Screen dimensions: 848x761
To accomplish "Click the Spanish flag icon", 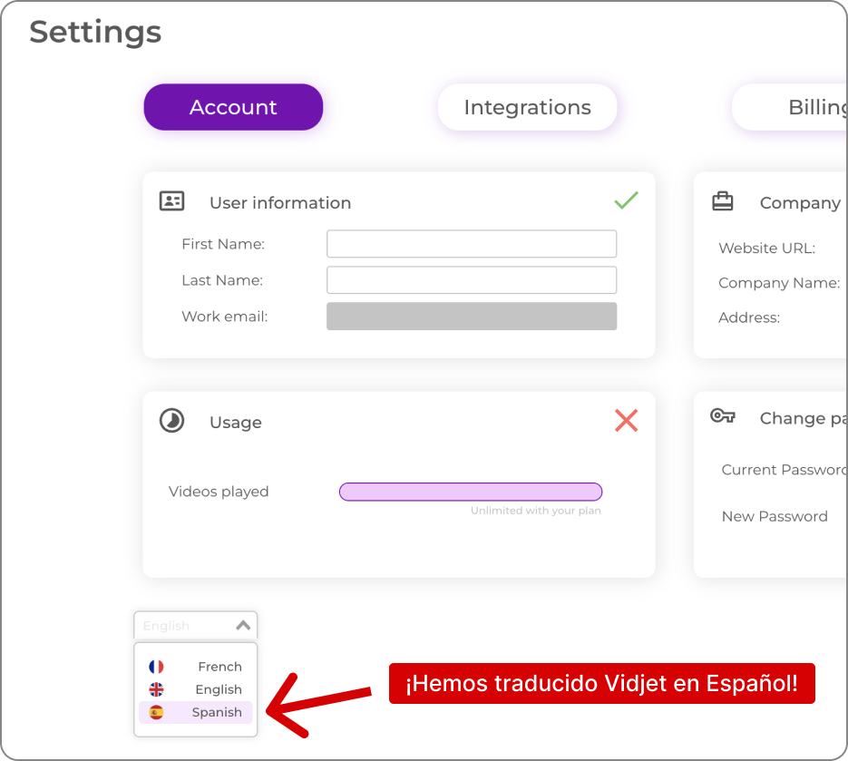I will [x=156, y=712].
